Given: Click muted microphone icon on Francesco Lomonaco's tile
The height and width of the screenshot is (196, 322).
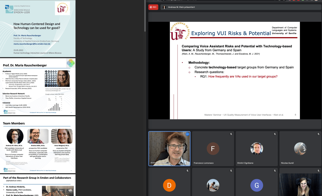Looking at the screenshot, I should click(x=231, y=134).
